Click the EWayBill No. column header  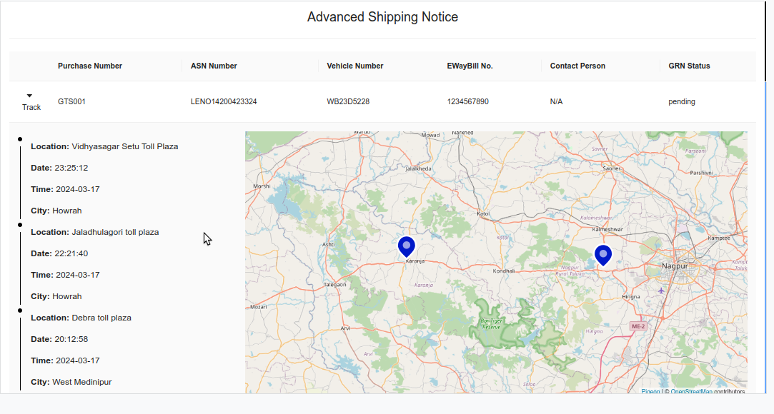pyautogui.click(x=470, y=66)
